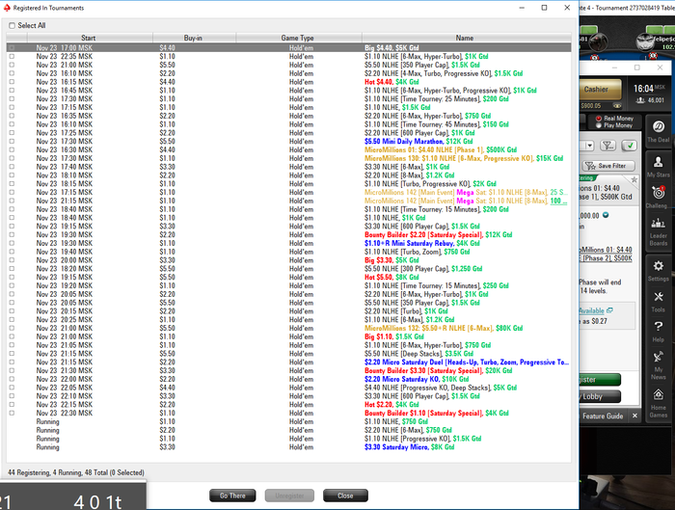675x510 pixels.
Task: Tick the Select All checkbox
Action: (x=12, y=25)
